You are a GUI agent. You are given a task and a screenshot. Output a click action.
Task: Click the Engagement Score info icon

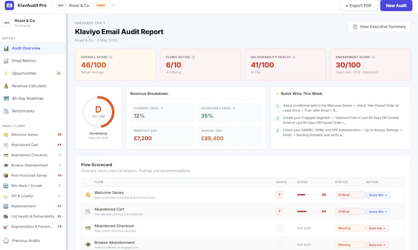click(x=373, y=57)
